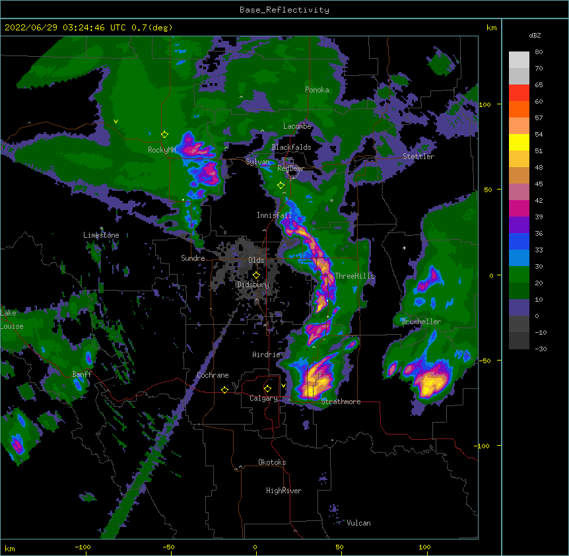Click the HighRiver town label
The height and width of the screenshot is (556, 569).
284,491
